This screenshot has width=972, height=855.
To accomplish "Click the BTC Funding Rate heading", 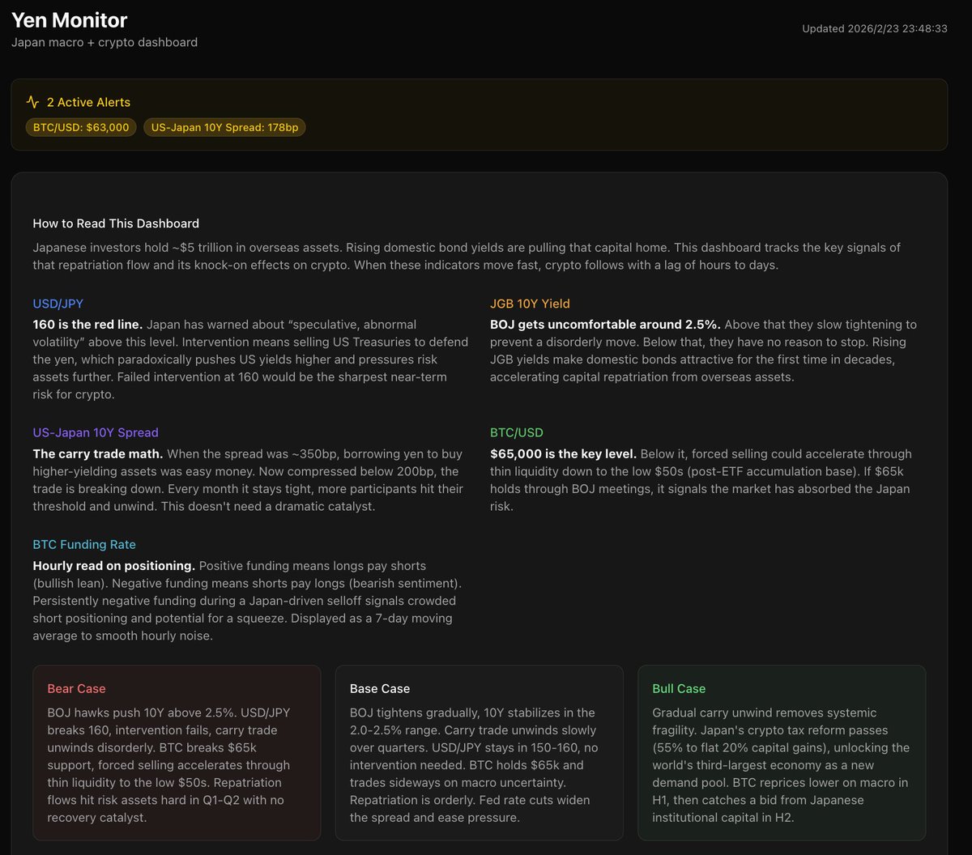I will [x=84, y=545].
